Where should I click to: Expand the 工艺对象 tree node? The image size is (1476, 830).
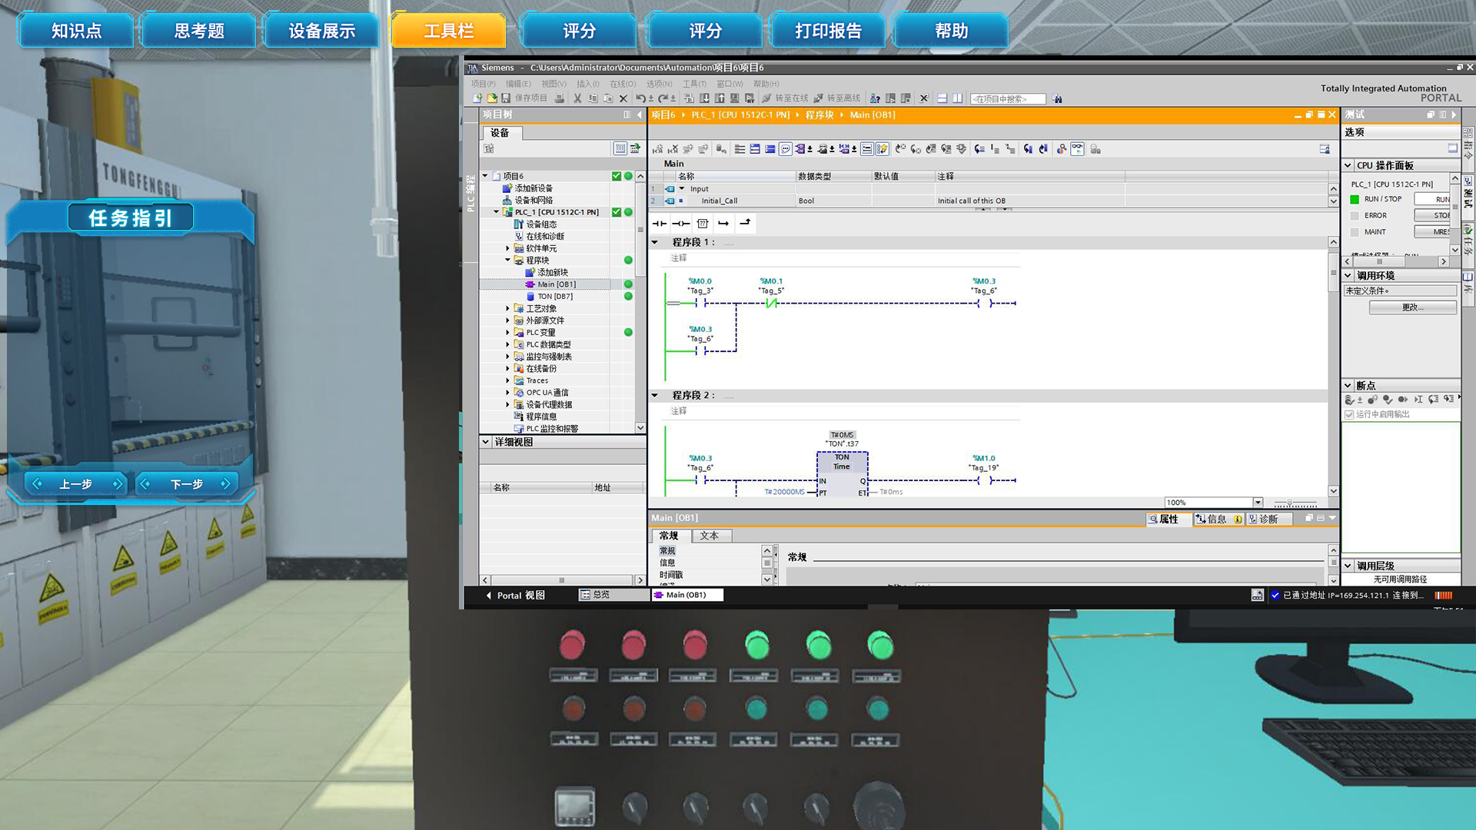click(508, 308)
